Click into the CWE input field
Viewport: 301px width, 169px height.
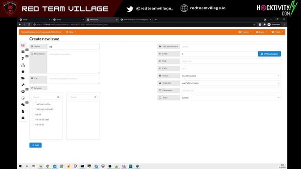(230, 69)
